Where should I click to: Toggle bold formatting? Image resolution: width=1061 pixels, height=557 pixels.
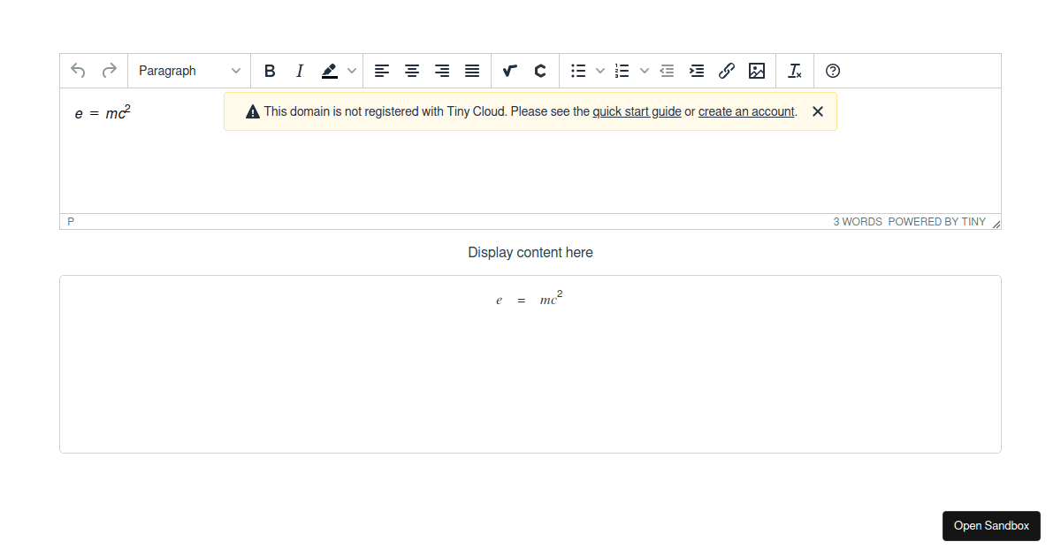click(270, 71)
